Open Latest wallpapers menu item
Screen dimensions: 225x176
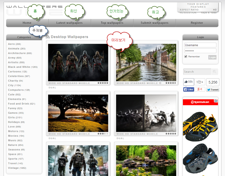pos(70,23)
